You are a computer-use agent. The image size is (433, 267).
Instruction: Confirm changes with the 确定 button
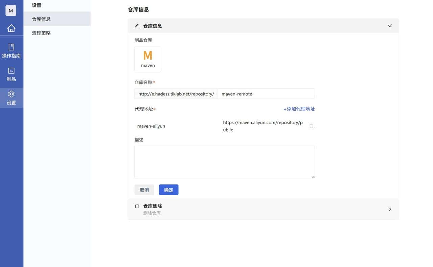[x=168, y=190]
